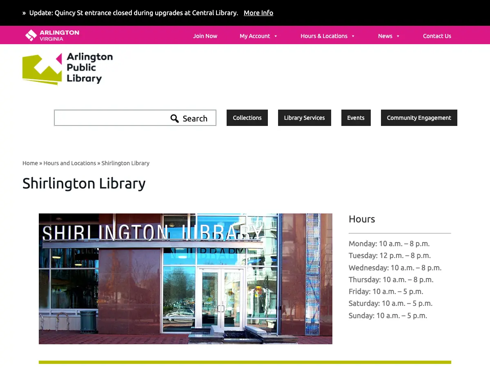Click the Quincy St entrance update notice text
Image resolution: width=490 pixels, height=368 pixels.
point(134,13)
